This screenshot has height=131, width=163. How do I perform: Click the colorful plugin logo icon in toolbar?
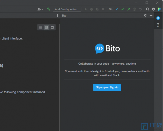(x=159, y=9)
